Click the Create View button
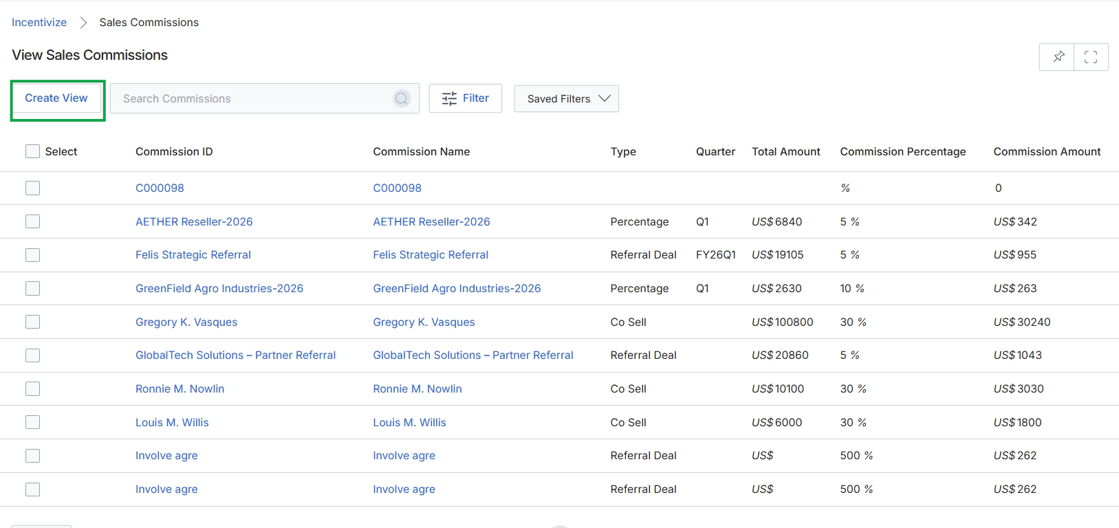The image size is (1119, 528). click(x=56, y=98)
